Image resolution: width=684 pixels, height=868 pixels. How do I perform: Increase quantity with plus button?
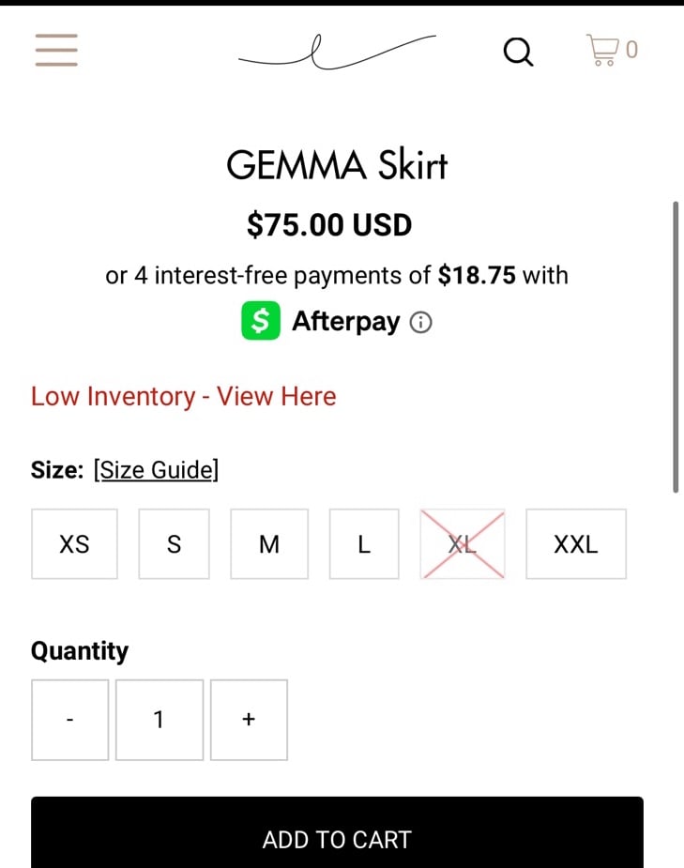(249, 720)
